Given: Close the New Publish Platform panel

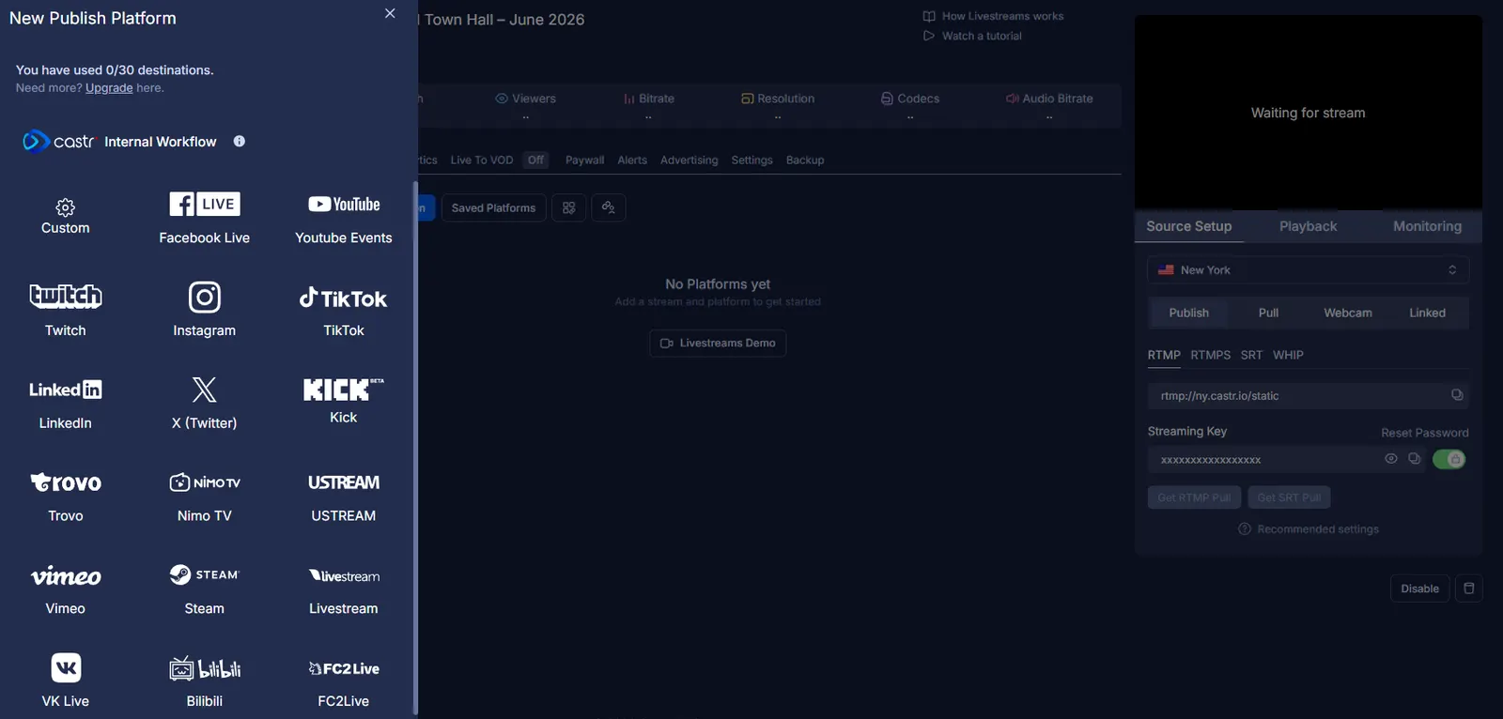Looking at the screenshot, I should [x=390, y=13].
